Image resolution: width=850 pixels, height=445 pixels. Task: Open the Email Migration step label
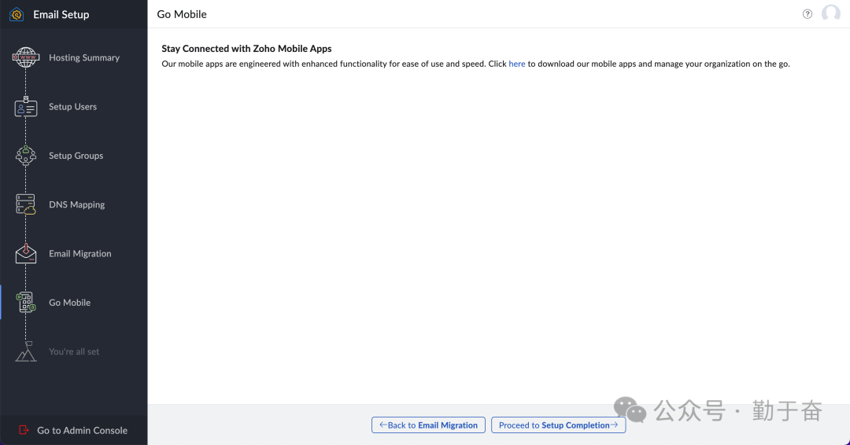pos(79,254)
